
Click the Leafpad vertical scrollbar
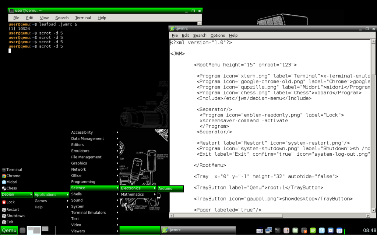click(x=373, y=125)
